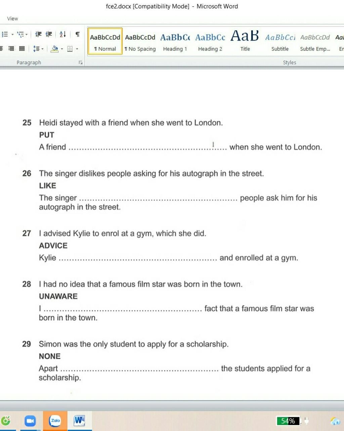Toggle show/hide paragraph marks

coord(78,34)
